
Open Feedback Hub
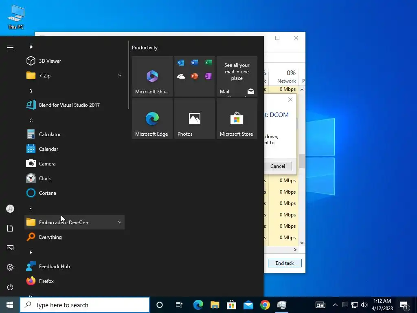click(75, 267)
